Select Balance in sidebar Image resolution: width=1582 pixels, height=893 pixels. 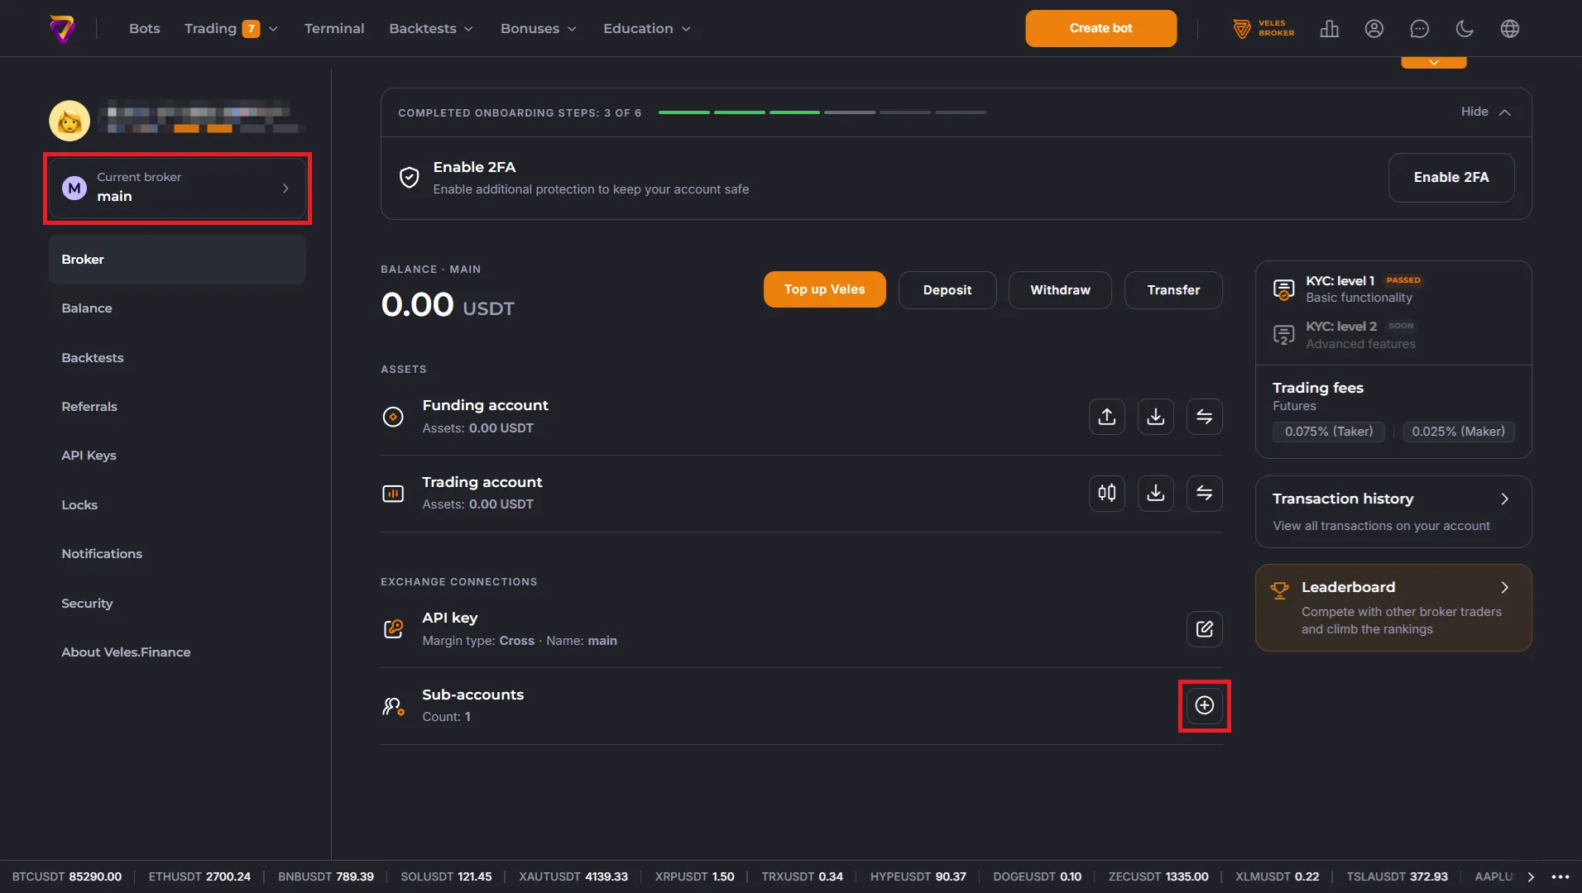177,308
